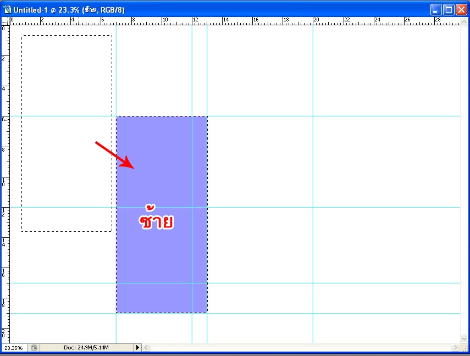The width and height of the screenshot is (470, 356).
Task: Click the ruler origin corner box
Action: (x=5, y=21)
